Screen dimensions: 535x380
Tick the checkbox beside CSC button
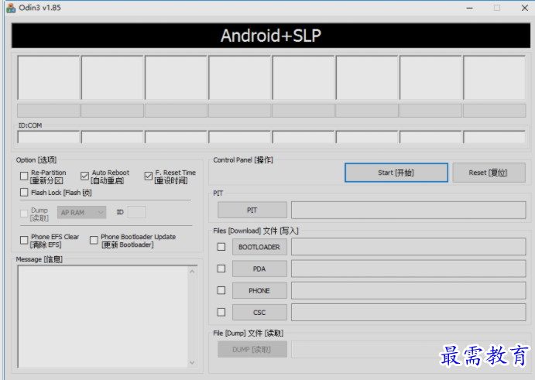pos(221,312)
